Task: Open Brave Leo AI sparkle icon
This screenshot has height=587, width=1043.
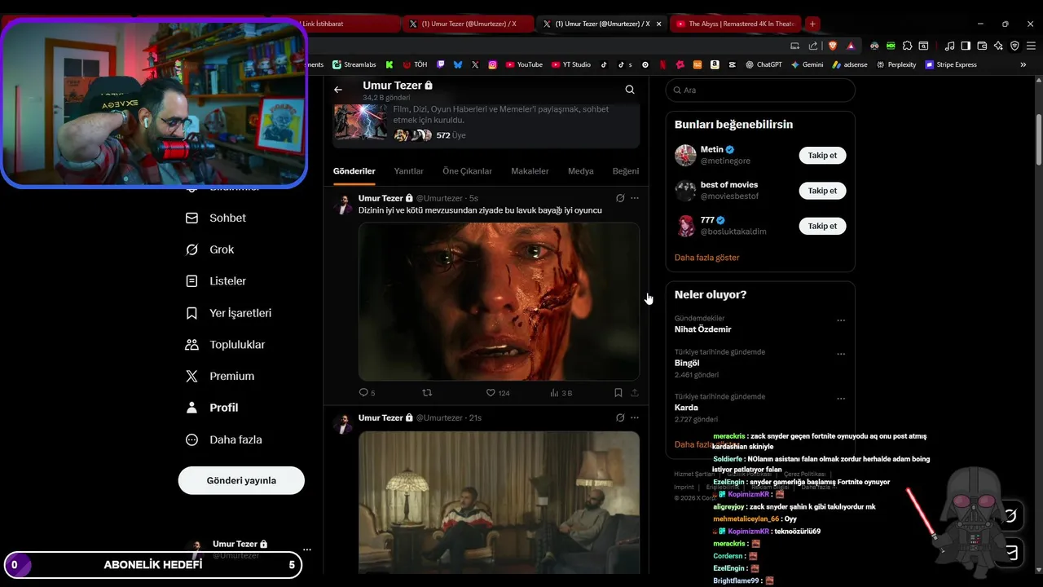Action: pyautogui.click(x=998, y=46)
